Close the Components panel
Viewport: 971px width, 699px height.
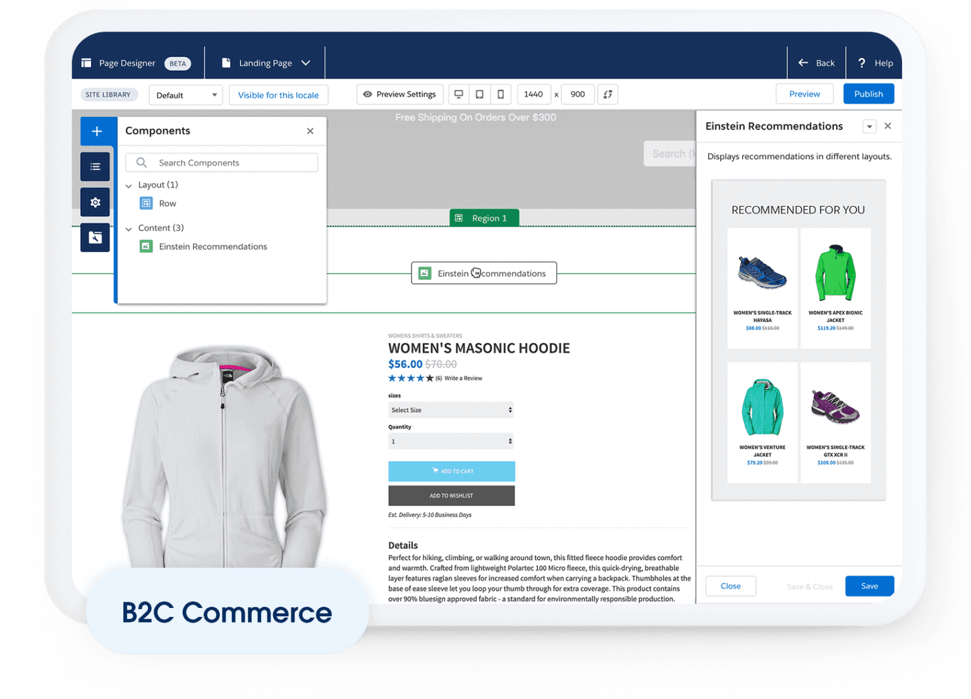310,131
